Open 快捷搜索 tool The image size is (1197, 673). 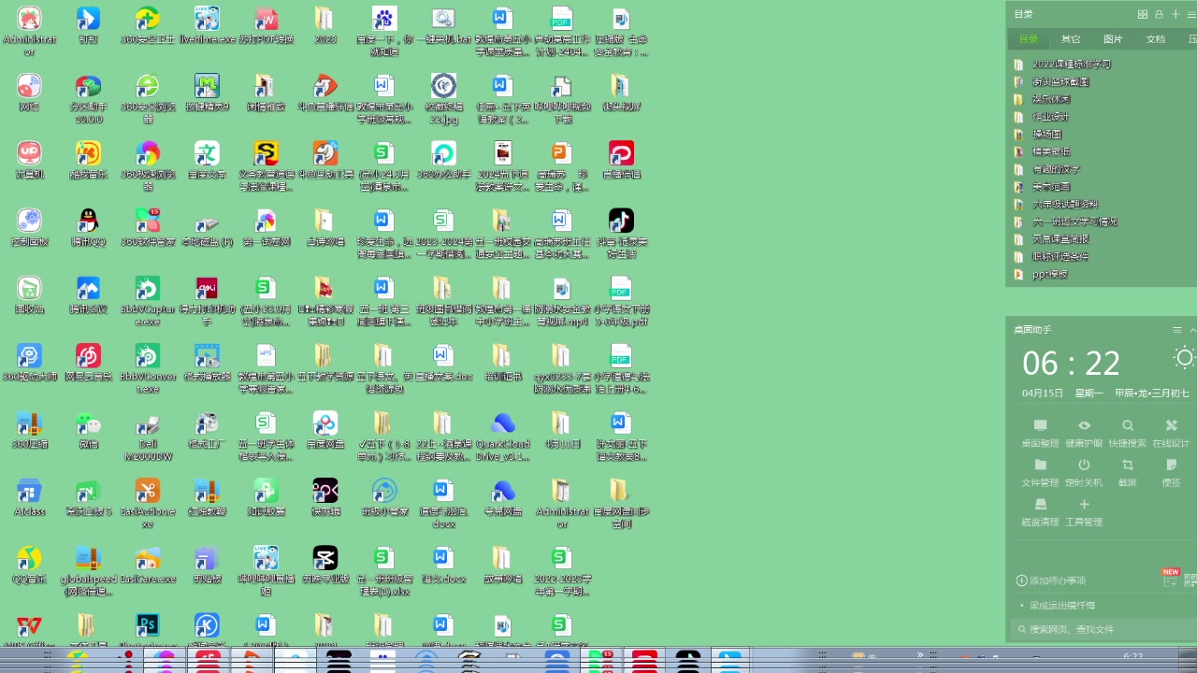click(1128, 433)
